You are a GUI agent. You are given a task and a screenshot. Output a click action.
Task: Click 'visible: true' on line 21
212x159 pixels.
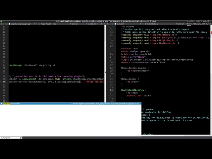pos(129,49)
